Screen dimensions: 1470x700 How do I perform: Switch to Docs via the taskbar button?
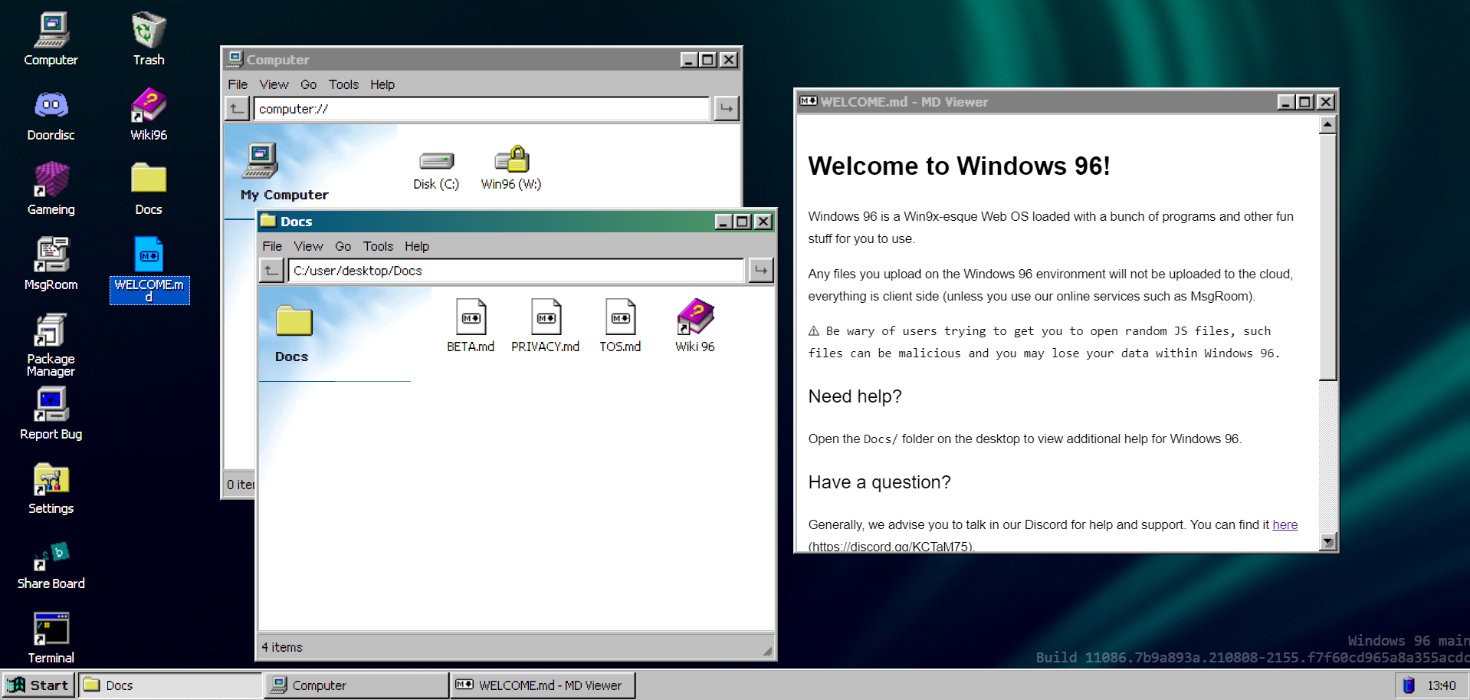(170, 685)
